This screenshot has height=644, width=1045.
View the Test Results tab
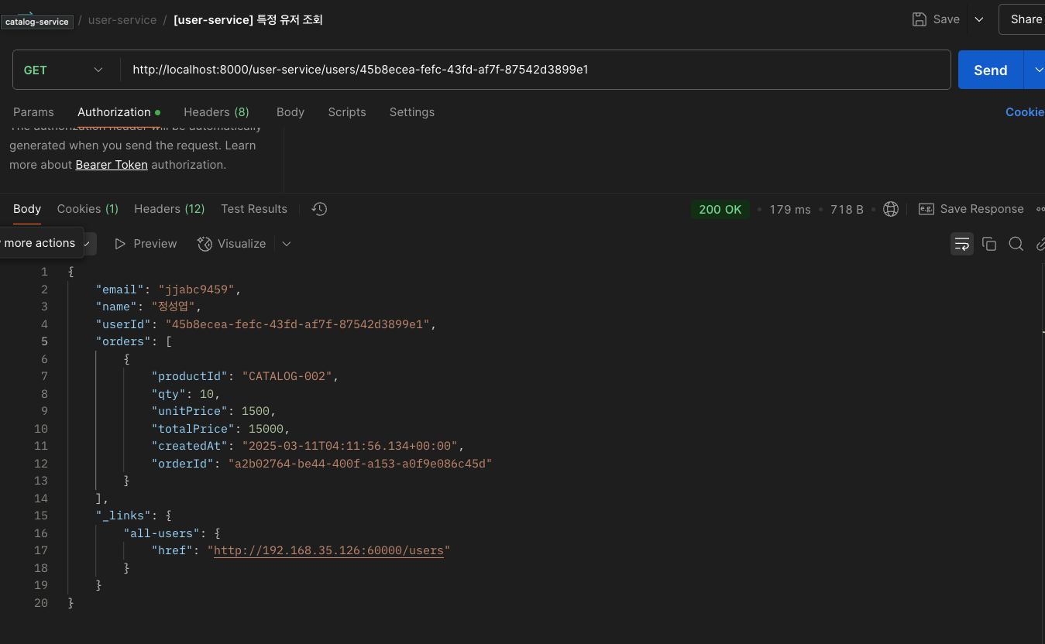click(254, 209)
